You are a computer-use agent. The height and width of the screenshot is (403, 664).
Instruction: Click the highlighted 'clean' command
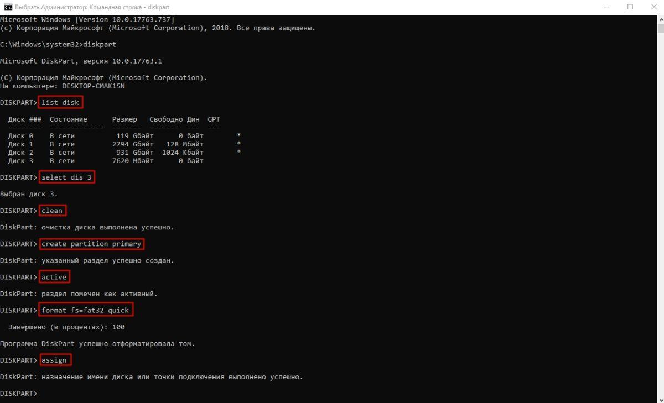(x=52, y=210)
